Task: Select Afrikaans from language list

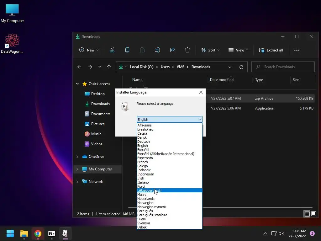Action: point(170,125)
